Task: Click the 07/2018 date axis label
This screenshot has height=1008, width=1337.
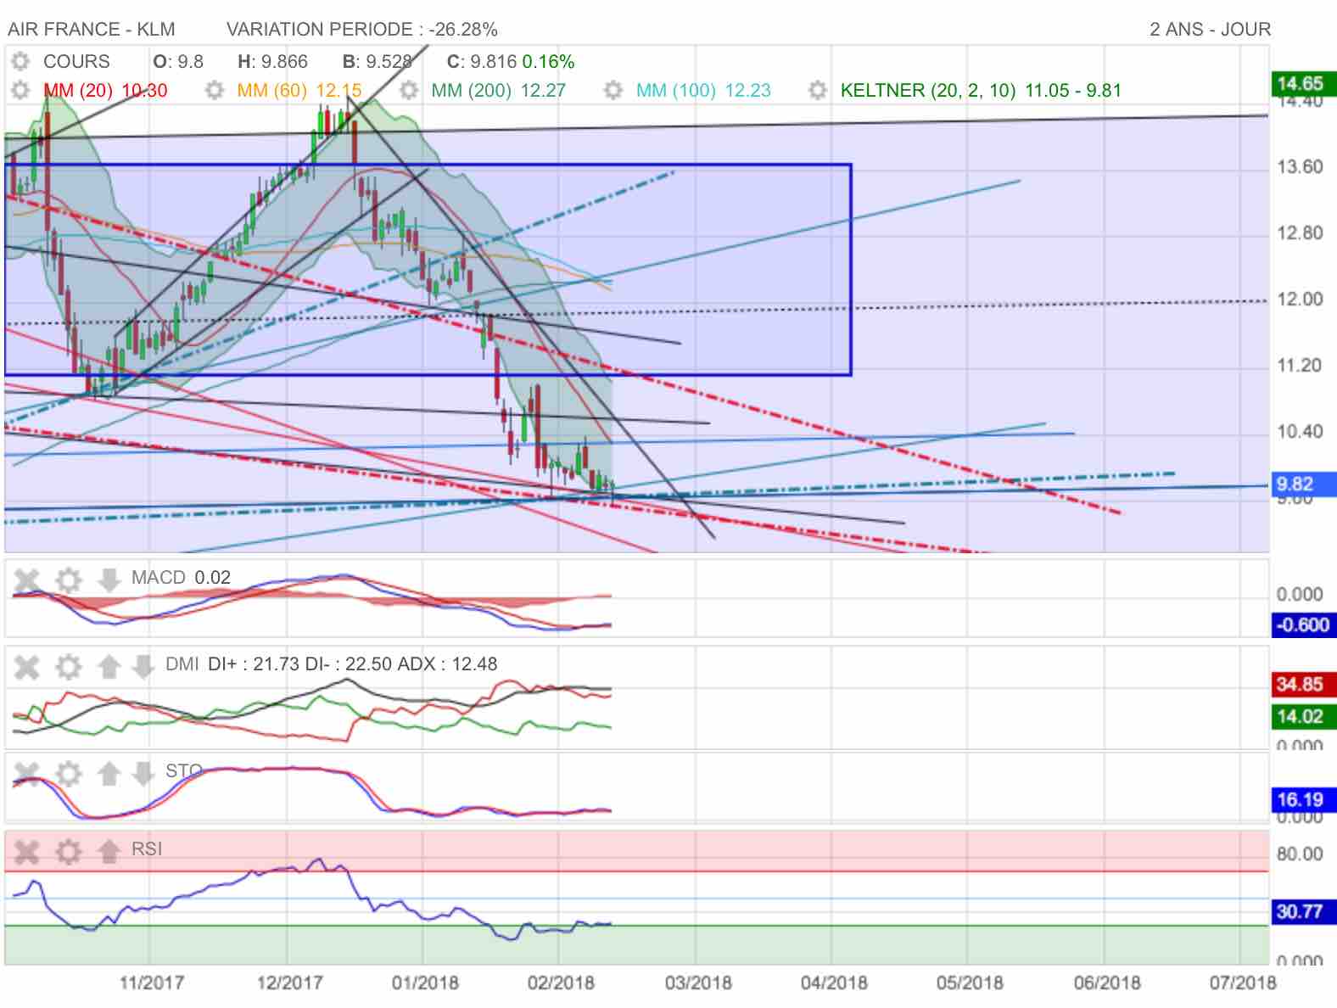Action: point(1242,983)
